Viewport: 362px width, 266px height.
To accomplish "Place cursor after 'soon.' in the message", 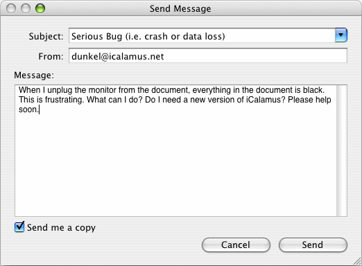I will [x=40, y=109].
